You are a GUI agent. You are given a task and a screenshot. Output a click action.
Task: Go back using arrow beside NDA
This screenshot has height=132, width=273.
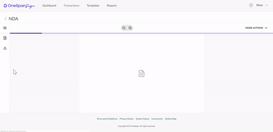coord(5,19)
